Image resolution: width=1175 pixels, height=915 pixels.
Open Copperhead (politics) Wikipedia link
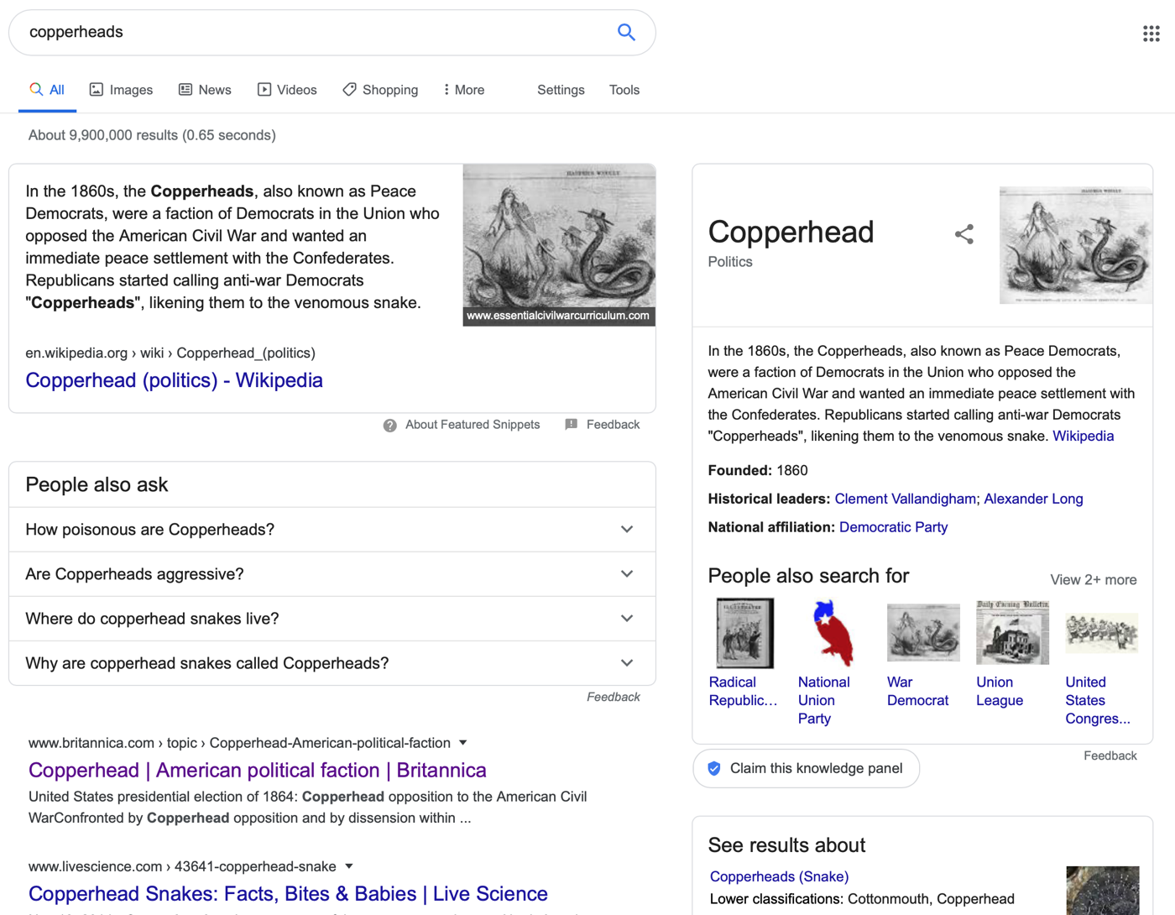click(174, 380)
